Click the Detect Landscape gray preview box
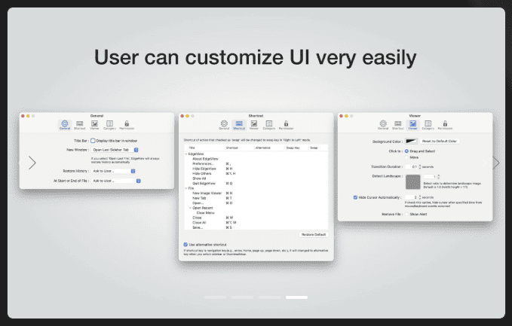 [x=412, y=182]
